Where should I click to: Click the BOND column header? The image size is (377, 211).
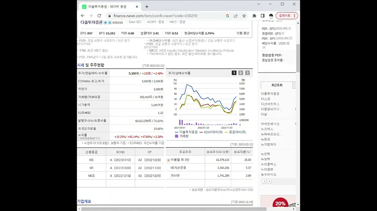pyautogui.click(x=120, y=153)
